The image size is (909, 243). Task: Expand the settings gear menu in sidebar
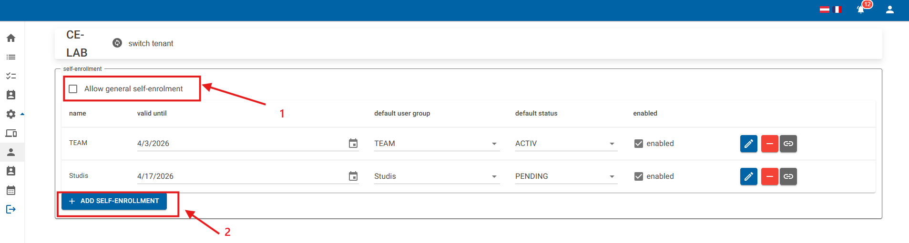[11, 114]
